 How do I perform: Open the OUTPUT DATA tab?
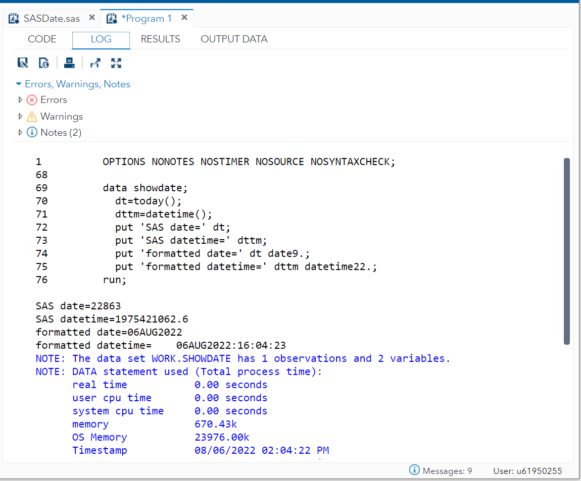pos(234,39)
